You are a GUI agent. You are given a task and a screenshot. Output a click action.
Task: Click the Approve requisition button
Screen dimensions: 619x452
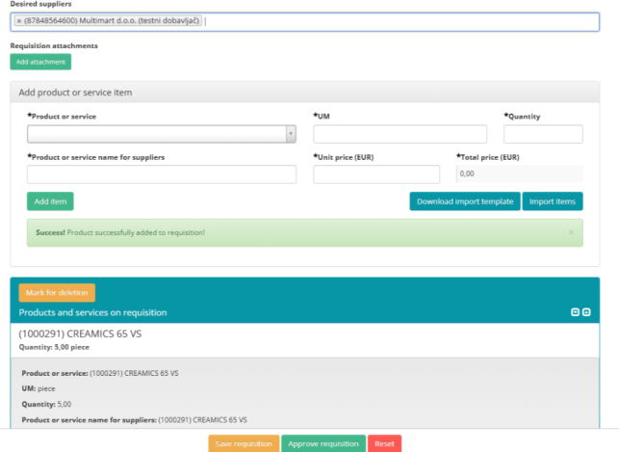(x=323, y=443)
